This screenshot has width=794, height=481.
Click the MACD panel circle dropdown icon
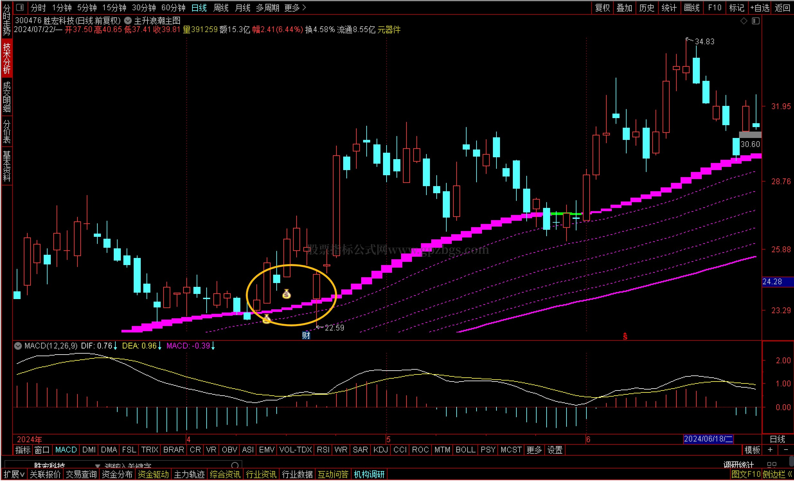[x=18, y=346]
